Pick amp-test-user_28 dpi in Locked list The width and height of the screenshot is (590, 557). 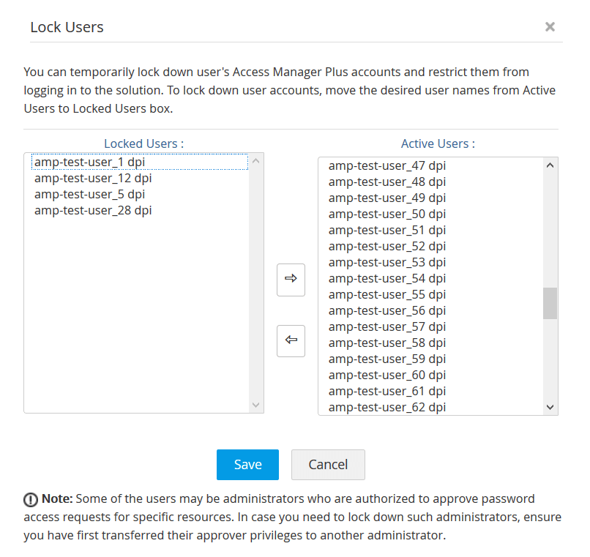click(93, 211)
